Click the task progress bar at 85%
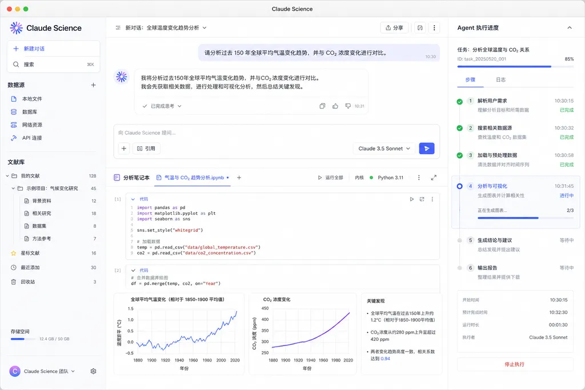This screenshot has height=390, width=585. [x=515, y=67]
